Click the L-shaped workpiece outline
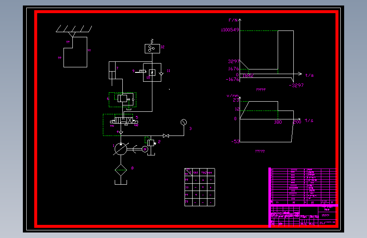The height and width of the screenshot is (238, 367). coord(75,52)
